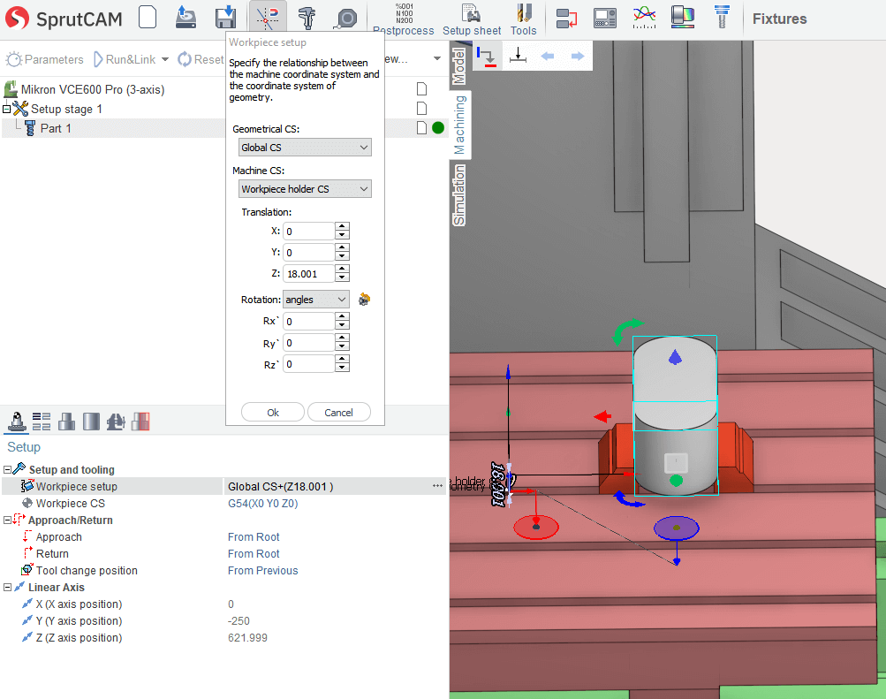Open the Tools library icon
The width and height of the screenshot is (886, 699).
click(x=523, y=19)
